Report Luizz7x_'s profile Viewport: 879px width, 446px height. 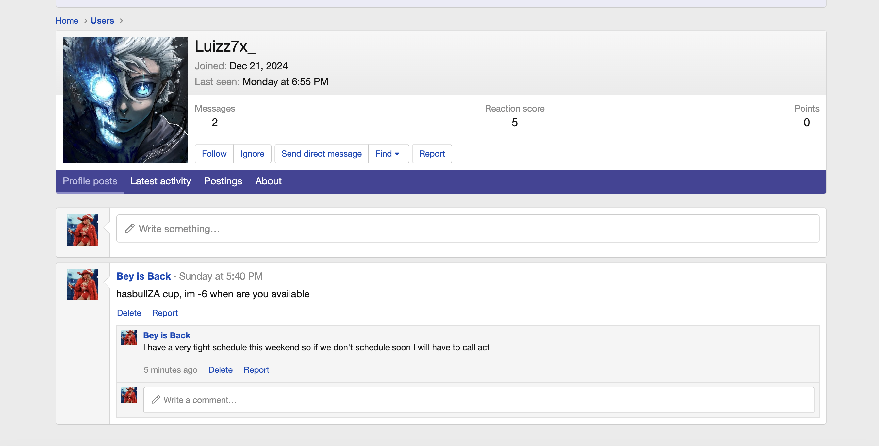coord(432,154)
